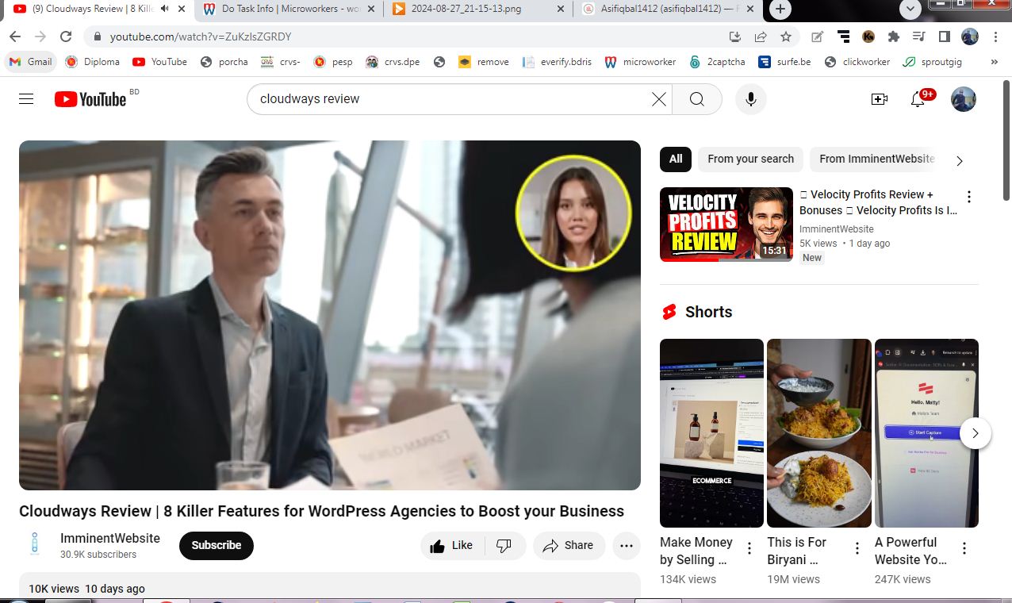Click the page vertical scrollbar thumb

pos(1006,140)
